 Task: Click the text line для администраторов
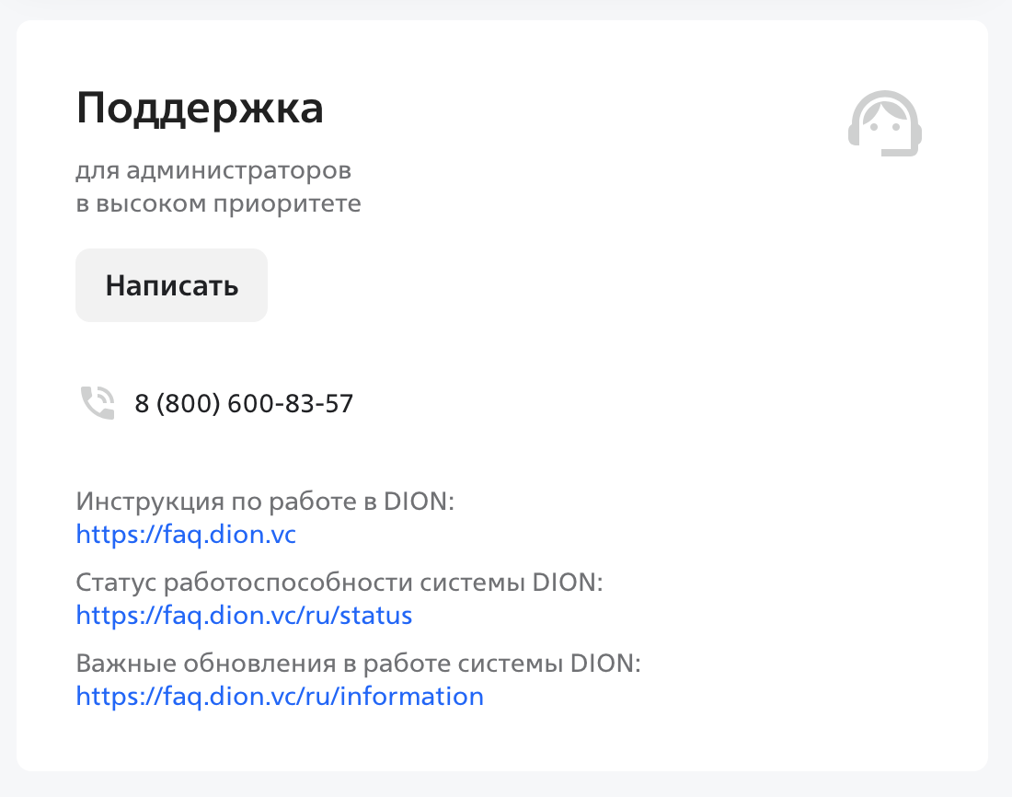213,171
